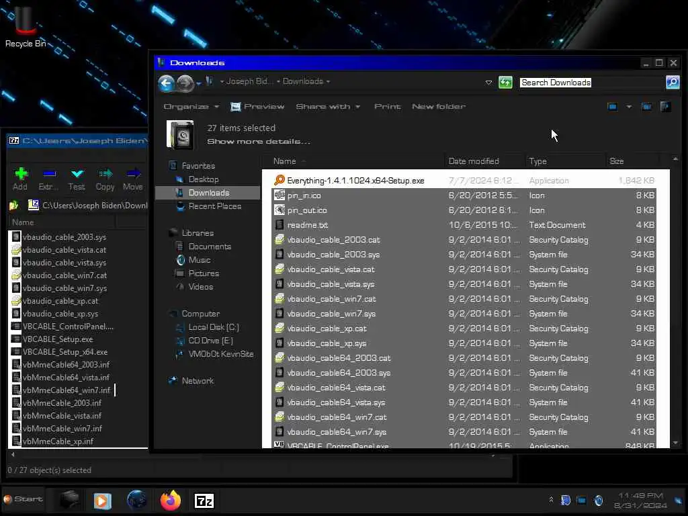Open the Organize dropdown menu
The image size is (688, 516).
(191, 107)
